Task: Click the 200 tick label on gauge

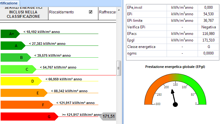Action: [166, 87]
